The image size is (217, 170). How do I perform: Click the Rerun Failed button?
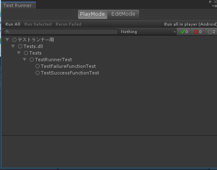pos(68,24)
